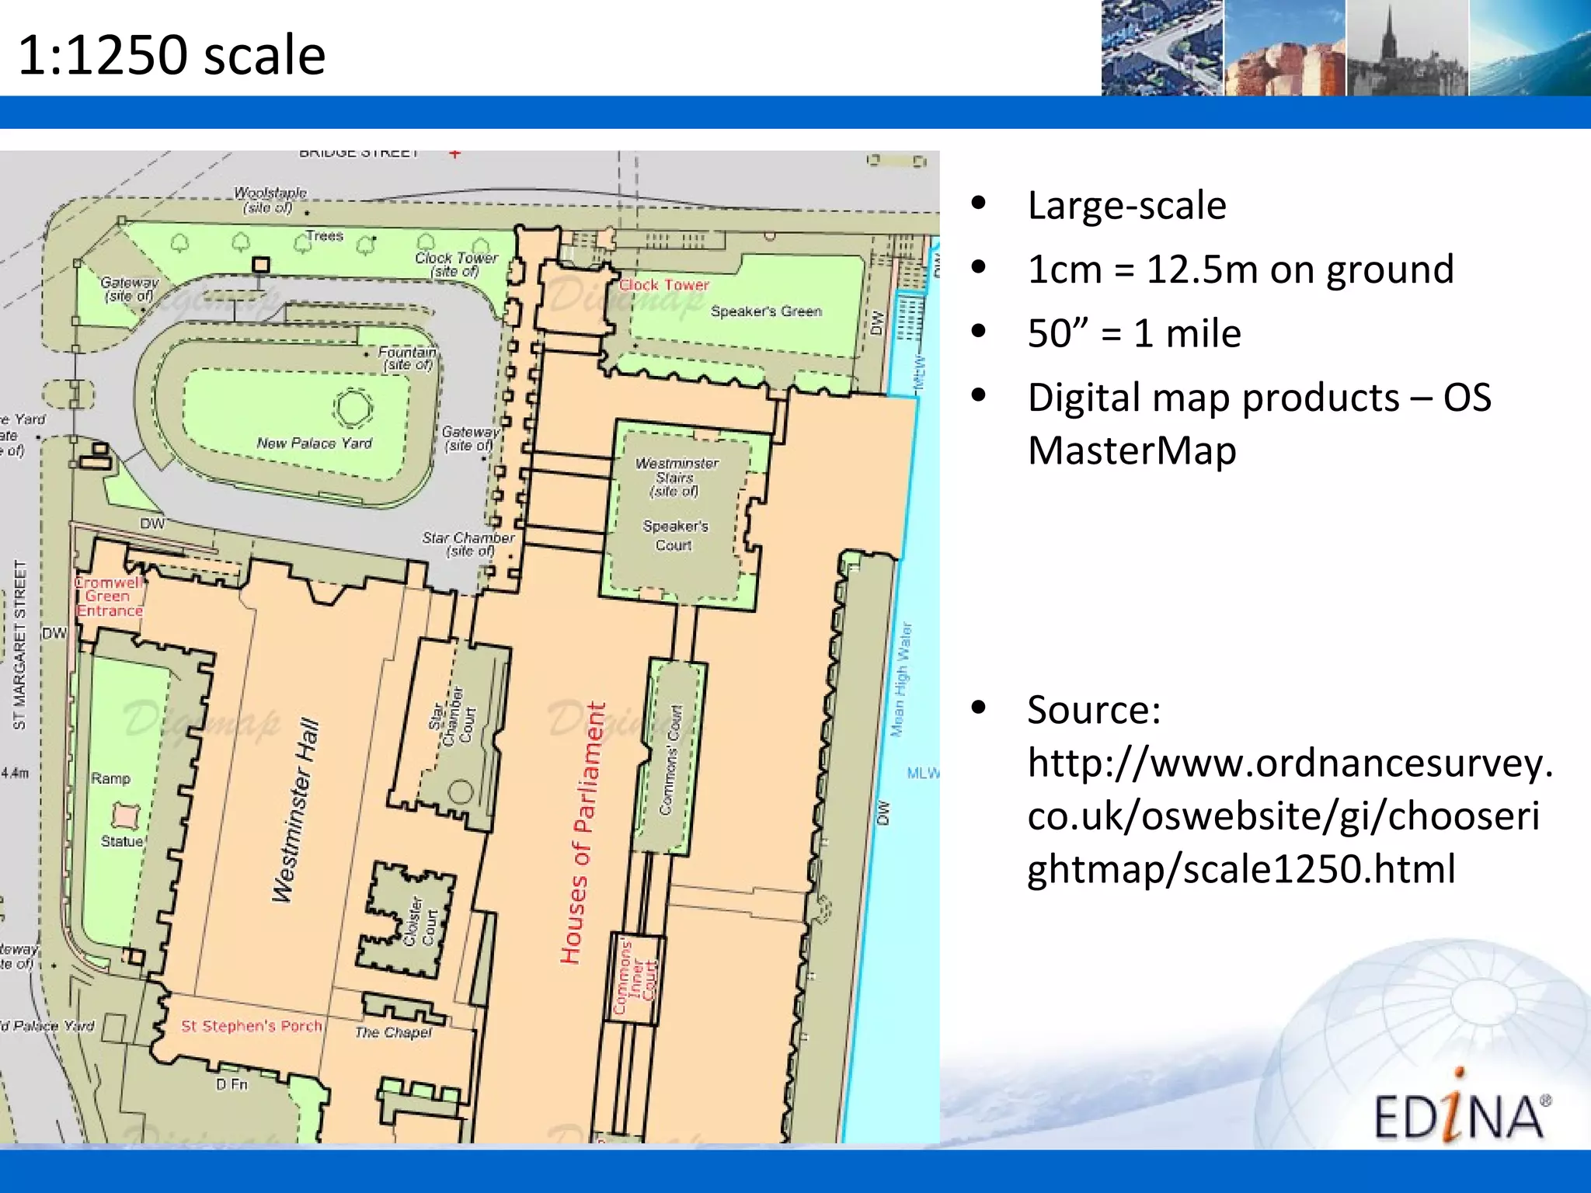Click the 'Gateway (site of)' label near Woolstaple
The height and width of the screenshot is (1193, 1591).
tap(129, 289)
